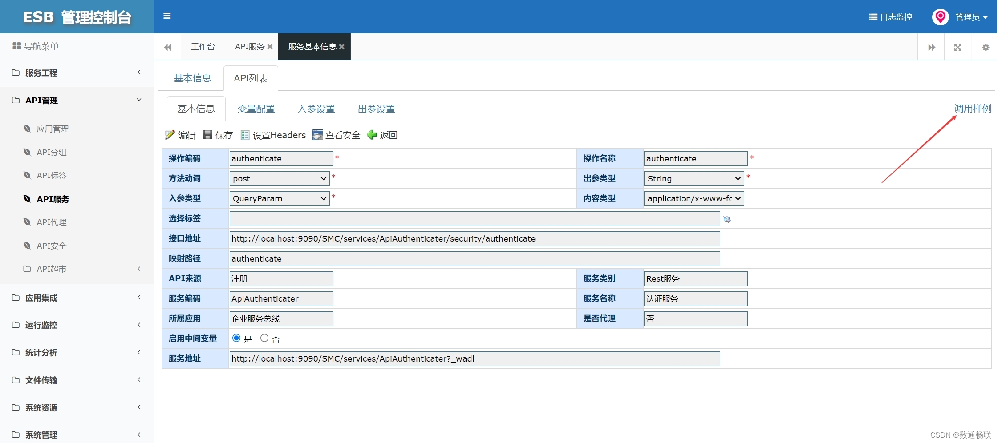The width and height of the screenshot is (998, 443).
Task: Click the 查看安全 icon
Action: (317, 135)
